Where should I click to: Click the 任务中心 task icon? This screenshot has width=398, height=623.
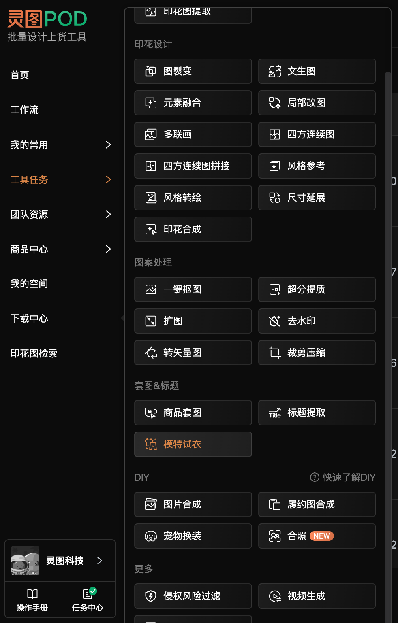[88, 594]
